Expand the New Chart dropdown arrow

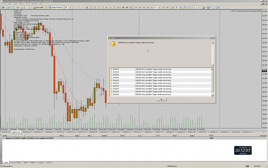(5, 7)
